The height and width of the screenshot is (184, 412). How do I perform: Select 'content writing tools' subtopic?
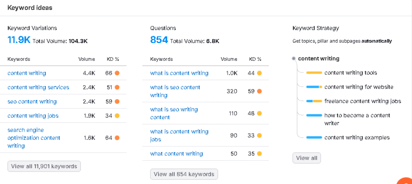tap(350, 73)
